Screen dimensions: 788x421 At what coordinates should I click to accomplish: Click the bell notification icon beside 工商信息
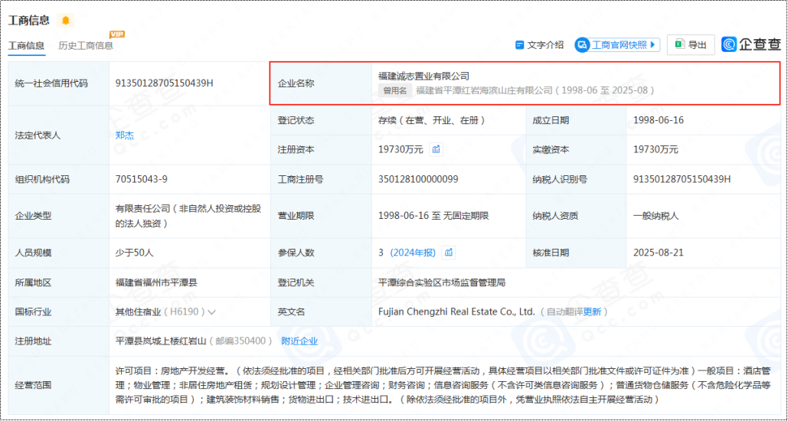(x=66, y=20)
